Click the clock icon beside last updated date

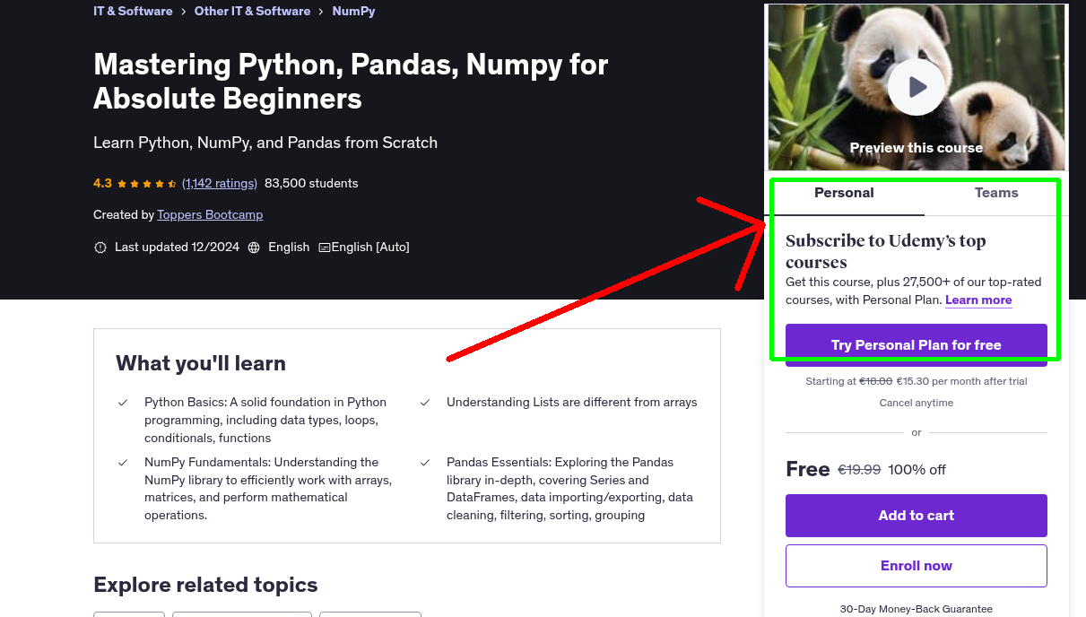(100, 247)
